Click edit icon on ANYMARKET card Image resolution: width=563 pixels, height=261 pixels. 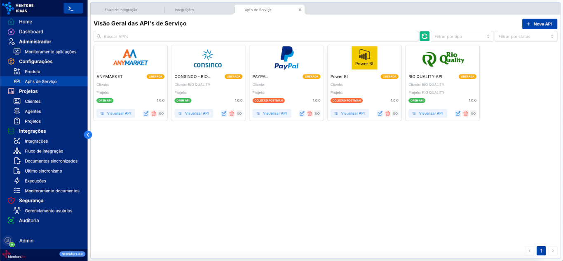coord(146,113)
